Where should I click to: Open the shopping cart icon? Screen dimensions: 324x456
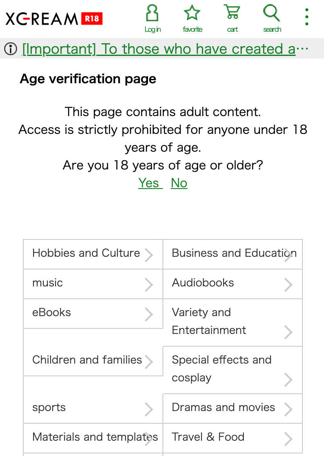click(x=232, y=17)
